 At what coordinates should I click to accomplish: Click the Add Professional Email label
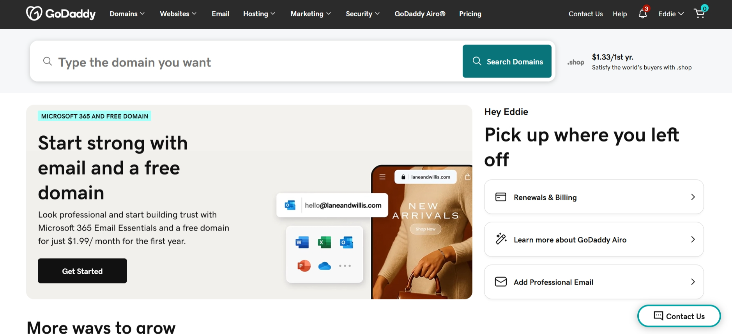(x=553, y=282)
